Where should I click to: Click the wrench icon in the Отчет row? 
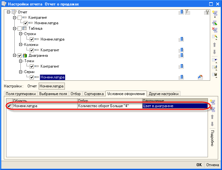[206, 12]
